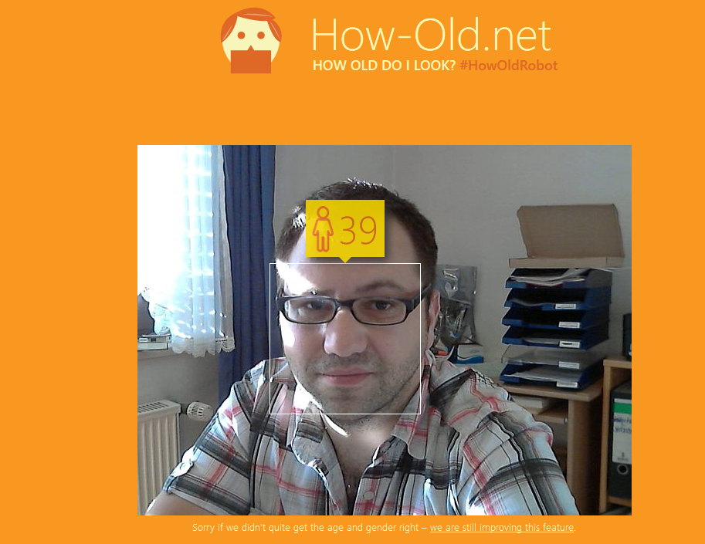Click the #HowOldRobot hashtag
This screenshot has height=544, width=705.
point(509,66)
